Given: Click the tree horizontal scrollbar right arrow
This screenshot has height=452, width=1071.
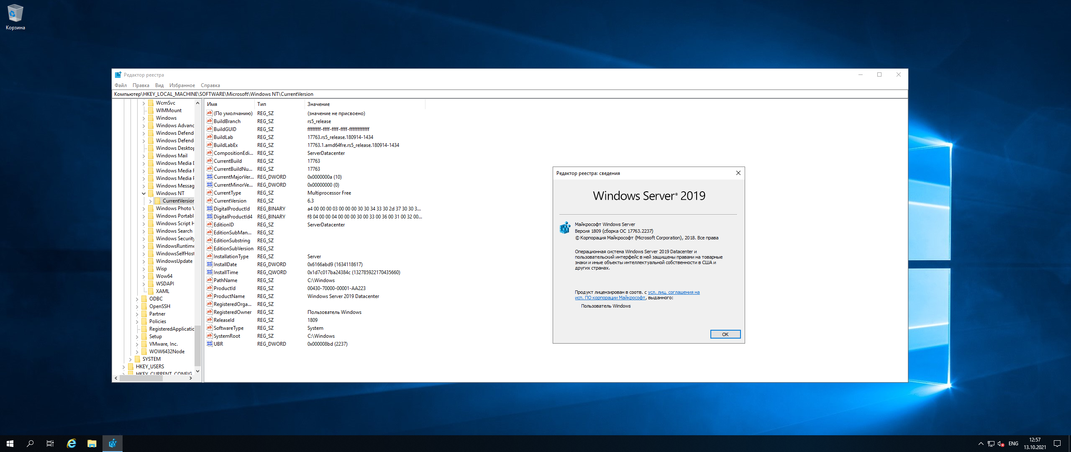Looking at the screenshot, I should coord(191,378).
